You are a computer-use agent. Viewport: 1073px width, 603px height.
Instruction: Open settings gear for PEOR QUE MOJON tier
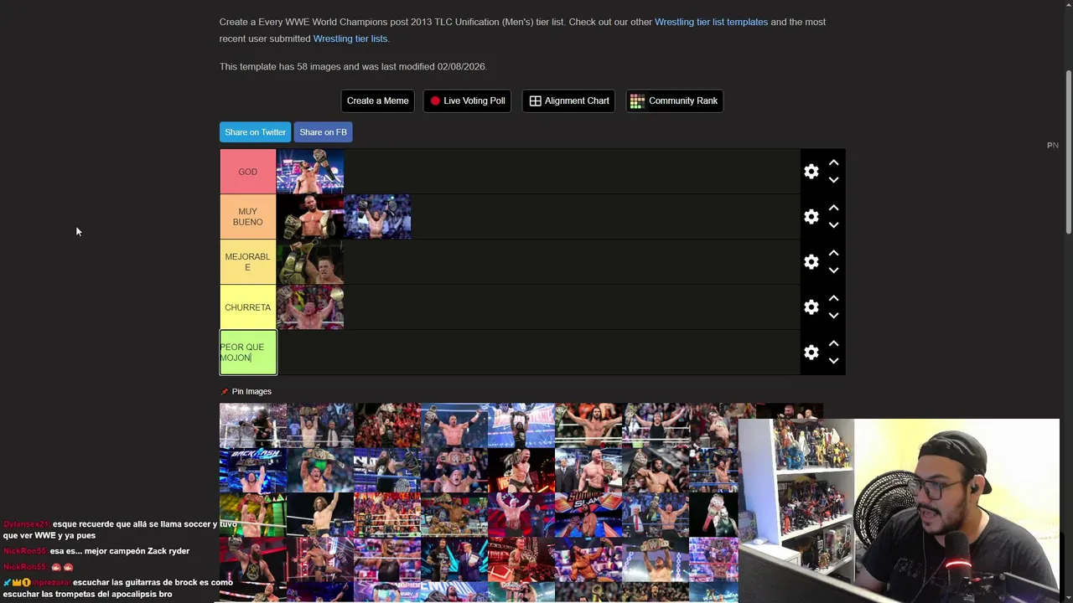(811, 353)
